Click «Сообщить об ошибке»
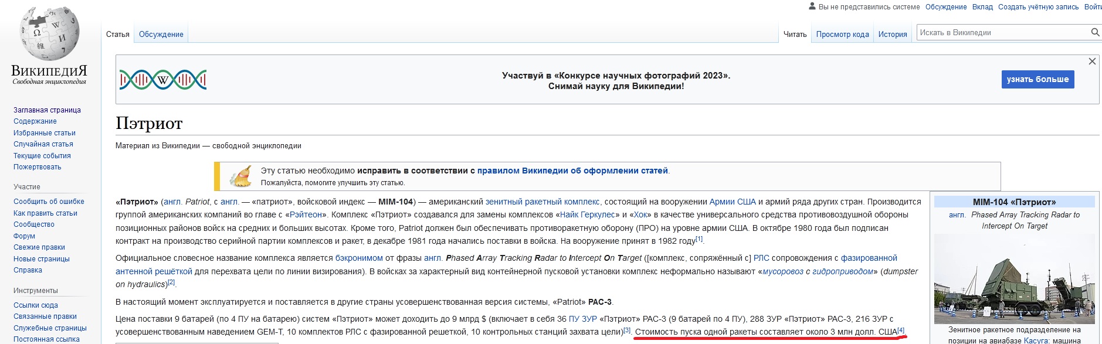Image resolution: width=1102 pixels, height=344 pixels. click(49, 202)
